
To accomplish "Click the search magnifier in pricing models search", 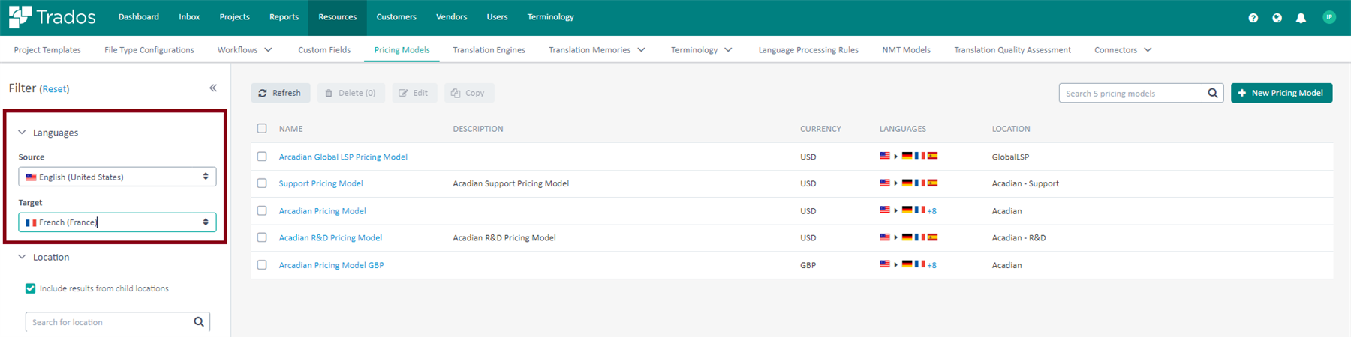I will click(1213, 93).
